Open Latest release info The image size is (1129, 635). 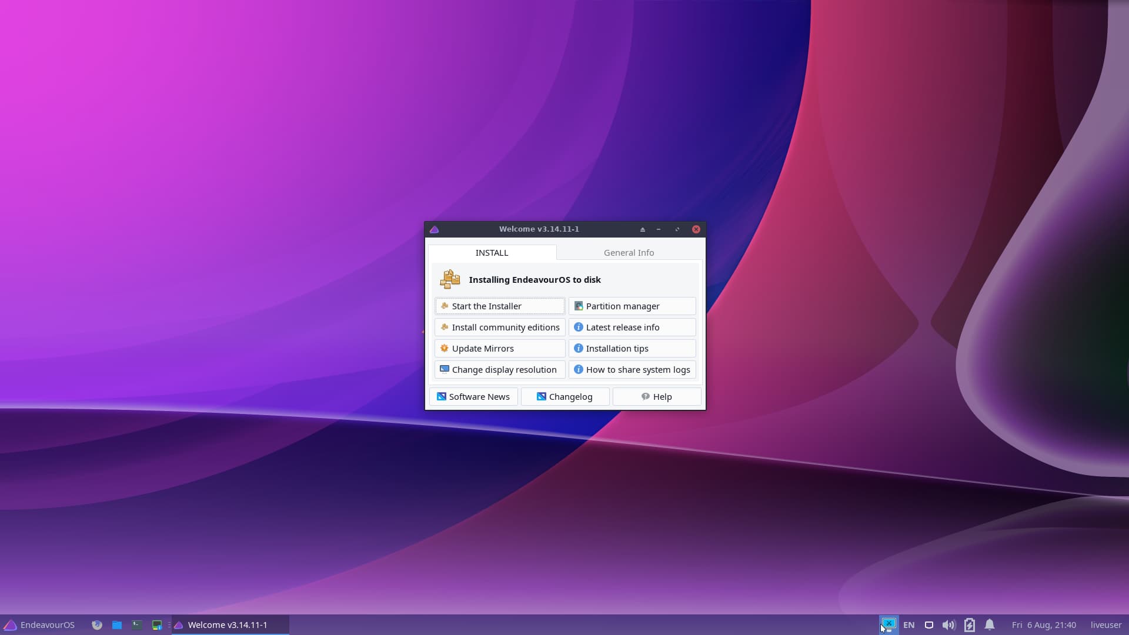point(632,327)
